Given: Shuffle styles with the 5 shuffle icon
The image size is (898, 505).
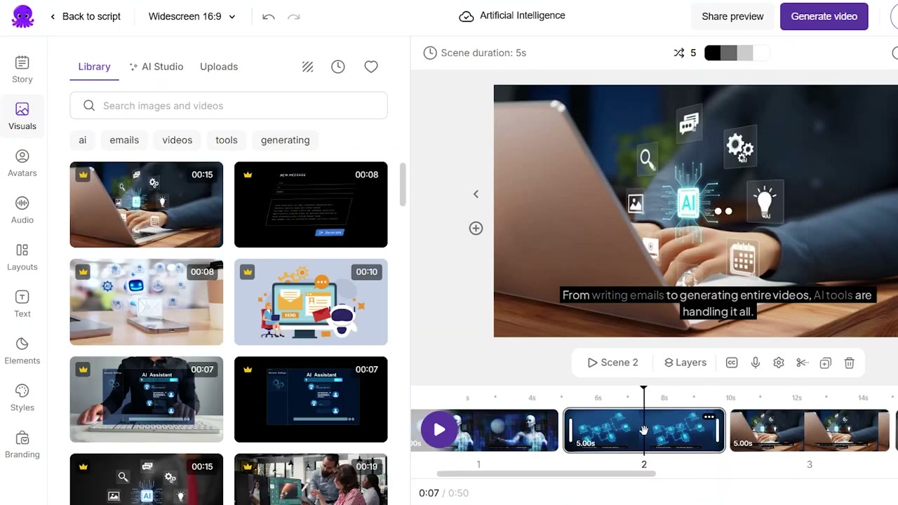Looking at the screenshot, I should pos(686,53).
